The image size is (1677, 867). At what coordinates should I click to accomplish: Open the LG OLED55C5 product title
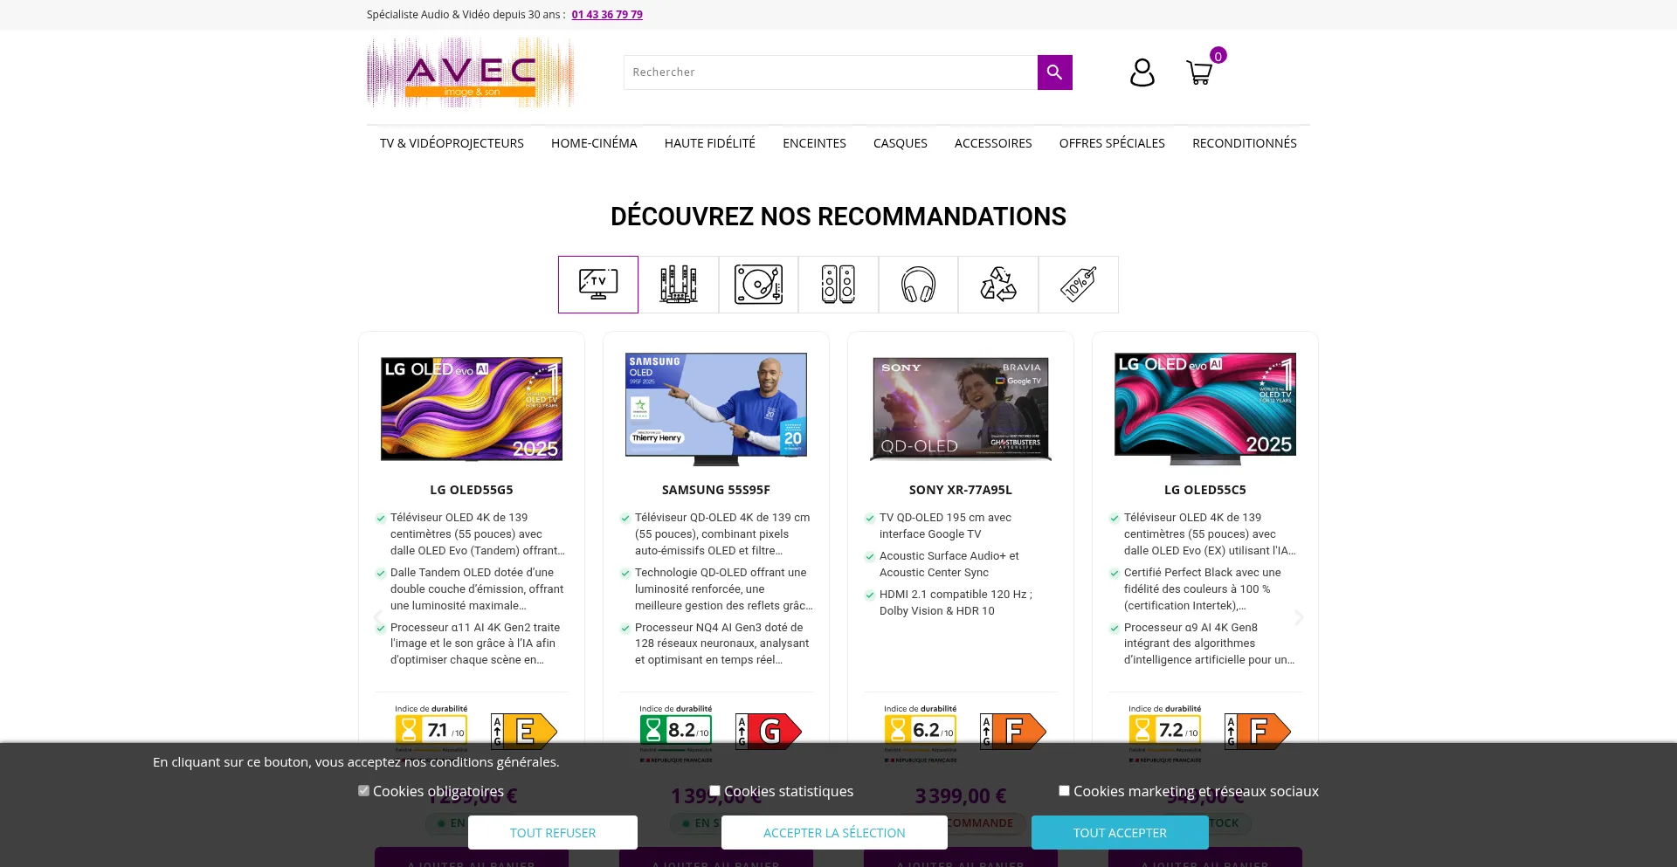click(x=1205, y=490)
